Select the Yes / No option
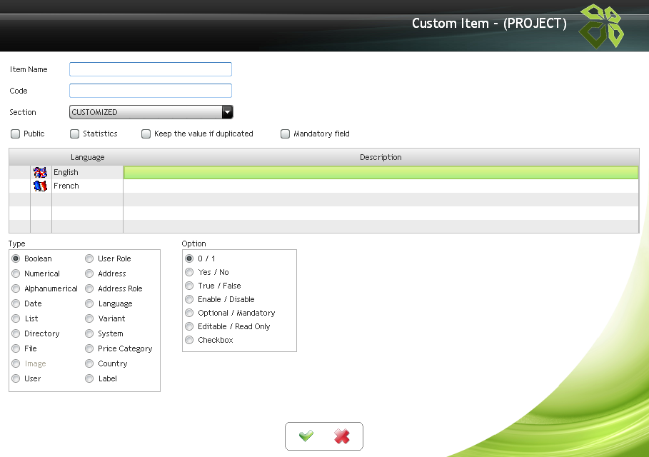 click(189, 272)
